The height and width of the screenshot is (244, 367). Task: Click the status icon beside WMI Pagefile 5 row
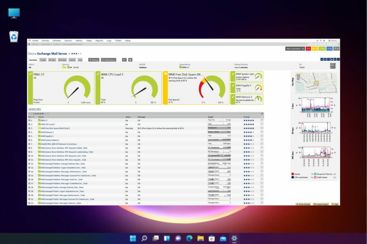click(39, 136)
